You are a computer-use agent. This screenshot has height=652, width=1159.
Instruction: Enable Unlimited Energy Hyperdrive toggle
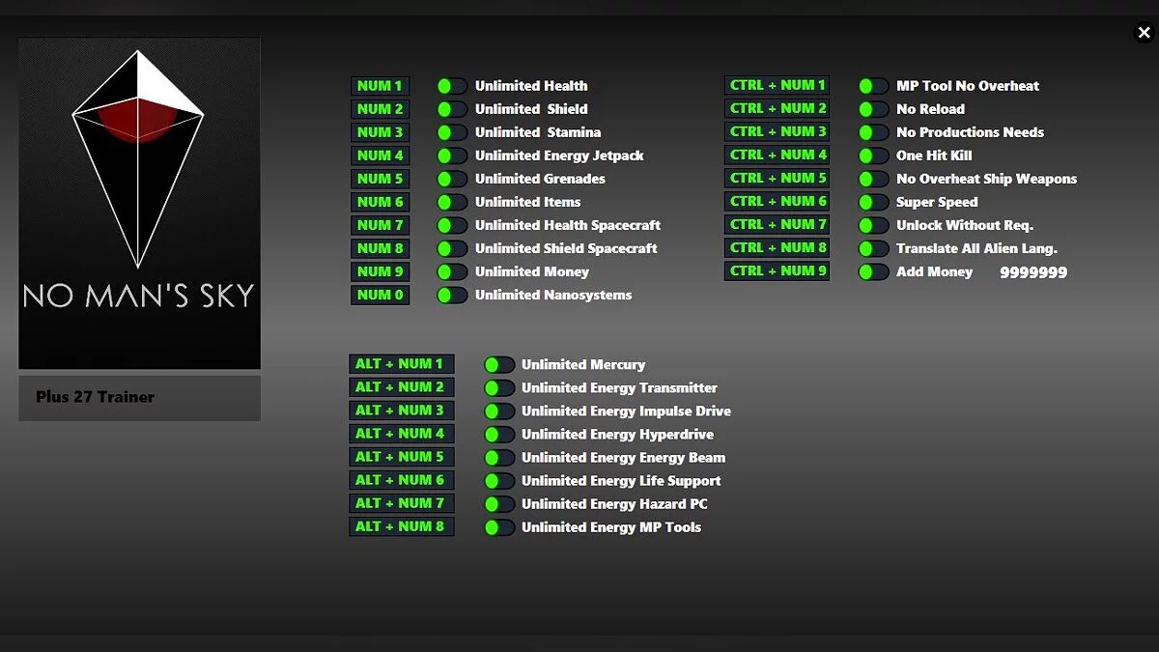pyautogui.click(x=498, y=434)
